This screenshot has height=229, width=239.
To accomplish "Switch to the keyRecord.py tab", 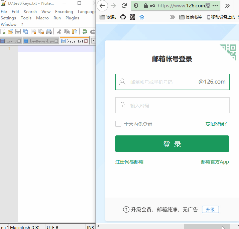I will tap(41, 41).
